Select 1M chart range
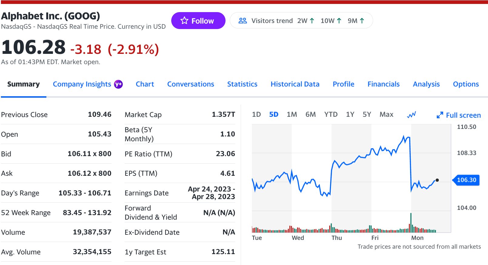The width and height of the screenshot is (488, 265). [x=292, y=114]
